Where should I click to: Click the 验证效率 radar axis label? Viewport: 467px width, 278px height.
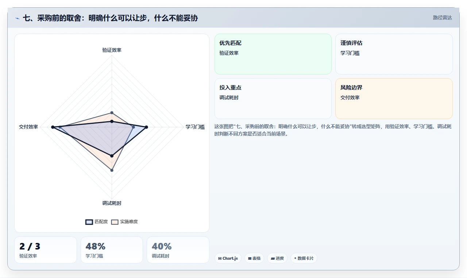click(112, 50)
